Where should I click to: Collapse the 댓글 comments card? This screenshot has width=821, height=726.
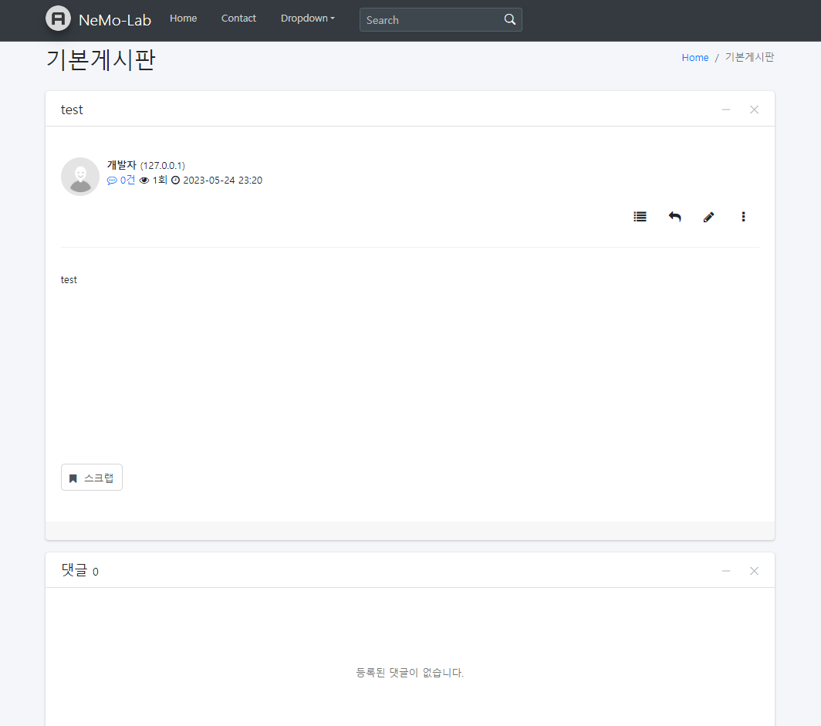pyautogui.click(x=726, y=571)
